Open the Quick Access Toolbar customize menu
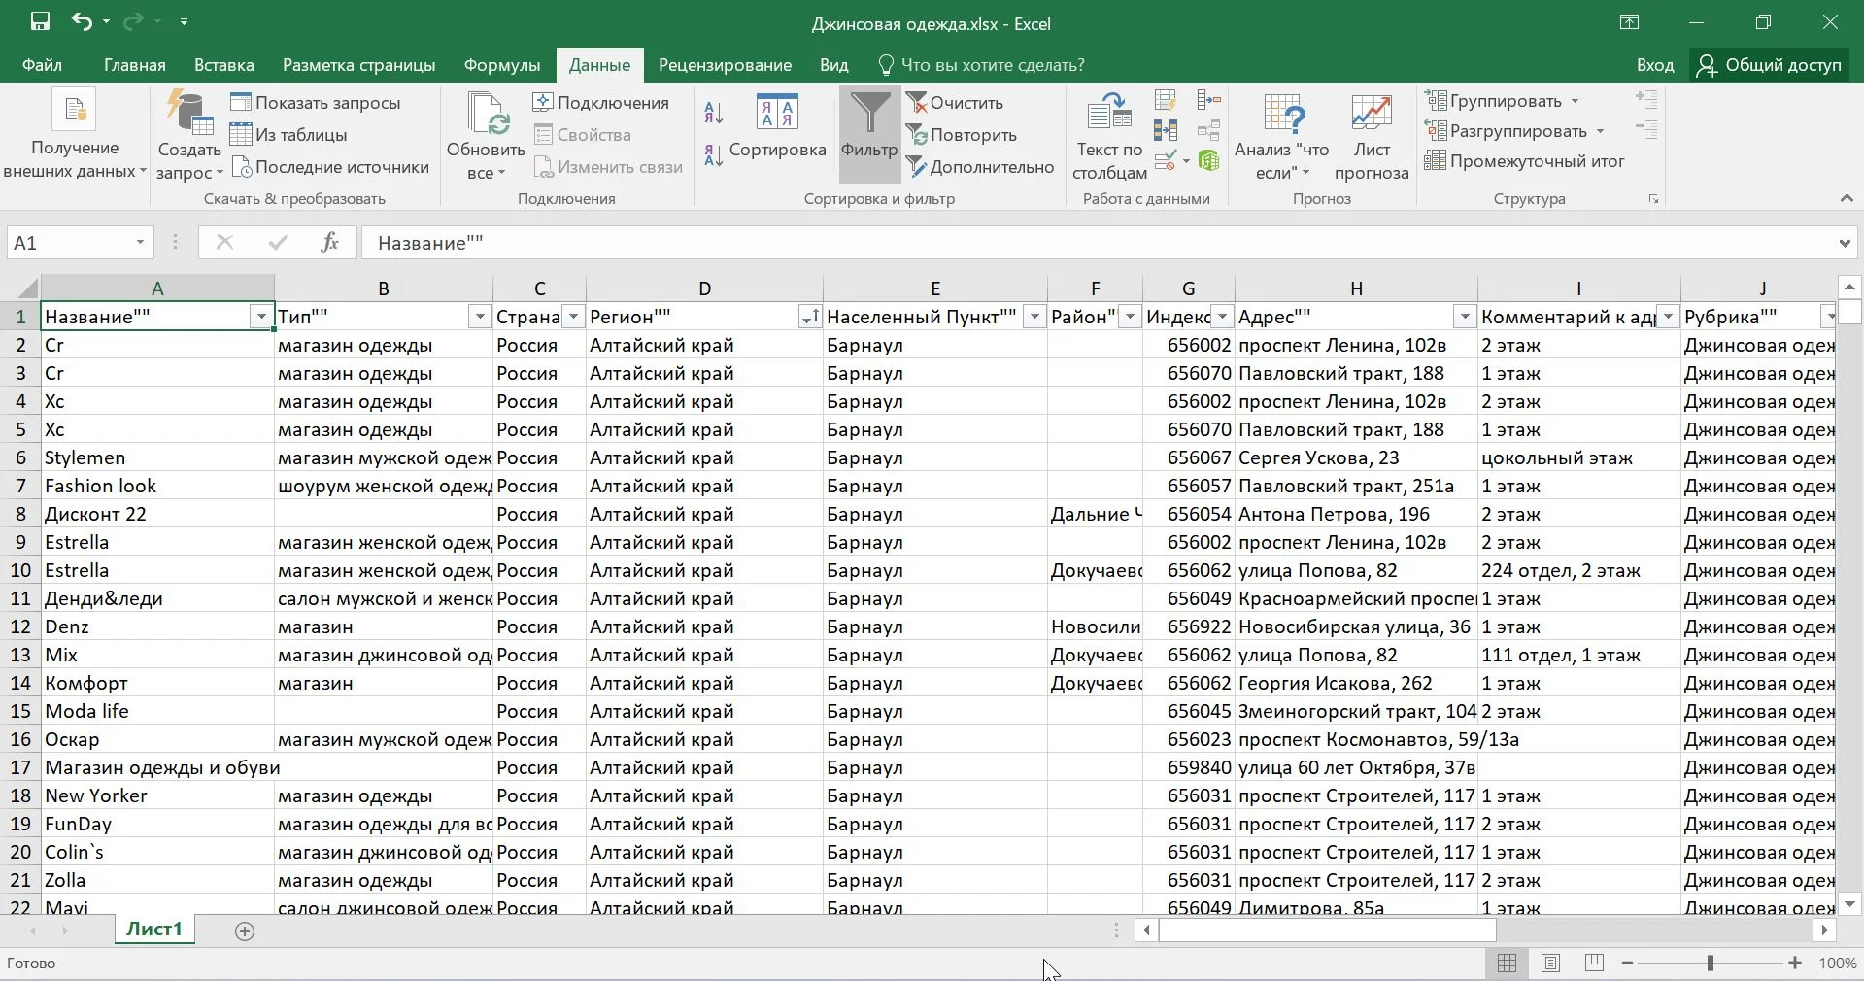 [x=184, y=21]
